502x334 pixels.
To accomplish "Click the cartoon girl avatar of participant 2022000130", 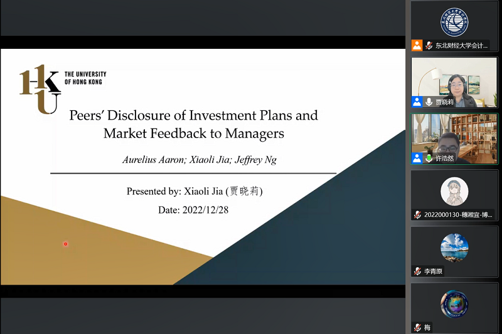I will coord(454,191).
